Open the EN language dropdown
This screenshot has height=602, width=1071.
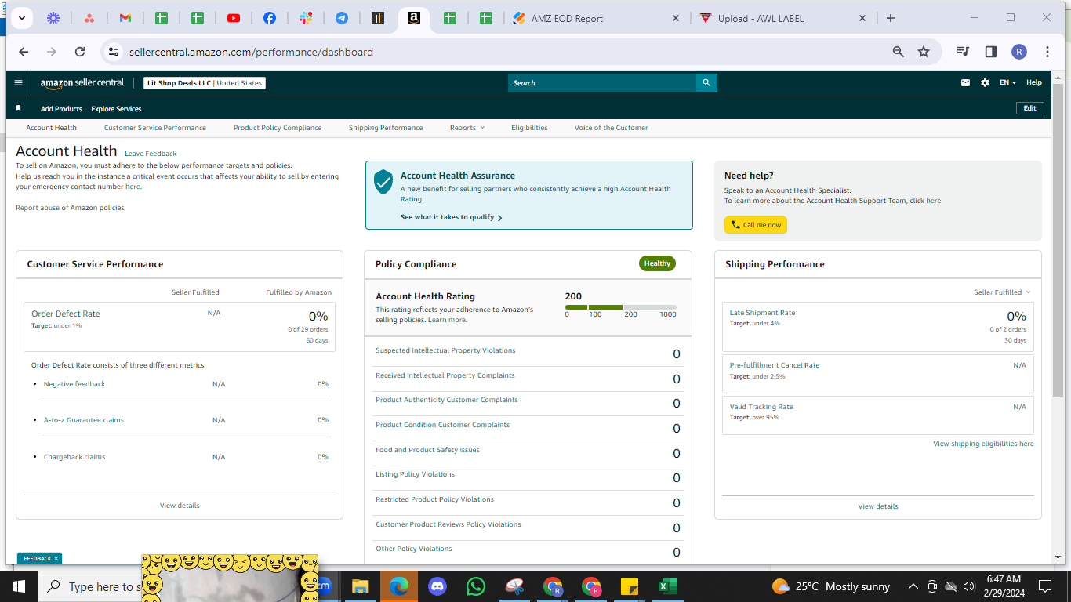1007,83
